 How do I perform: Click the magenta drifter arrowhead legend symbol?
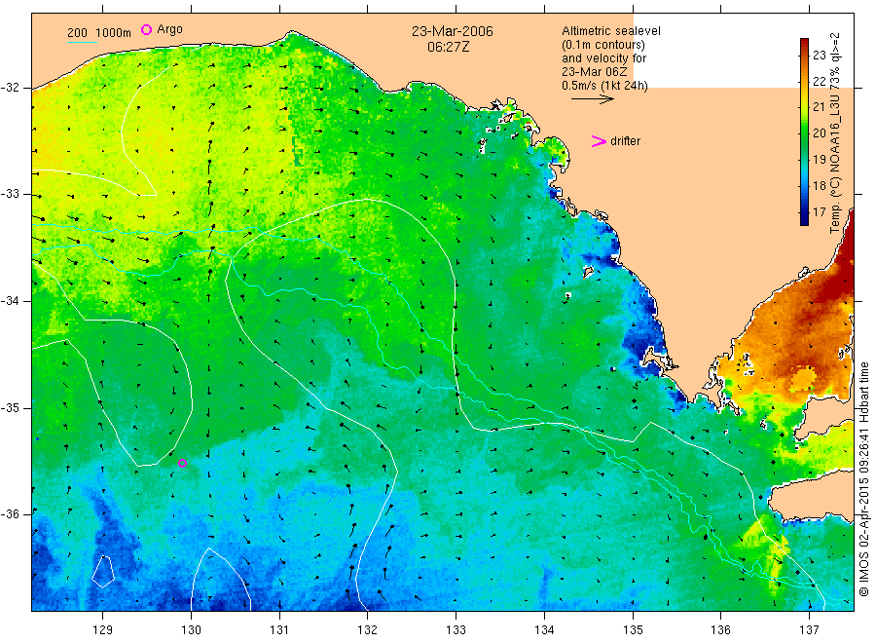click(599, 141)
